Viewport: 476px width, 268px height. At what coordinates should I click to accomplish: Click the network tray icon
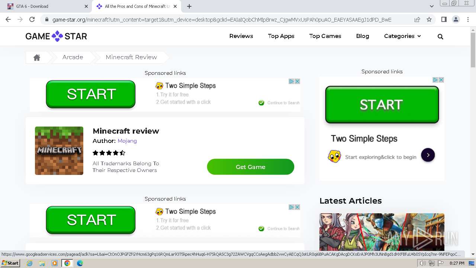click(x=431, y=263)
